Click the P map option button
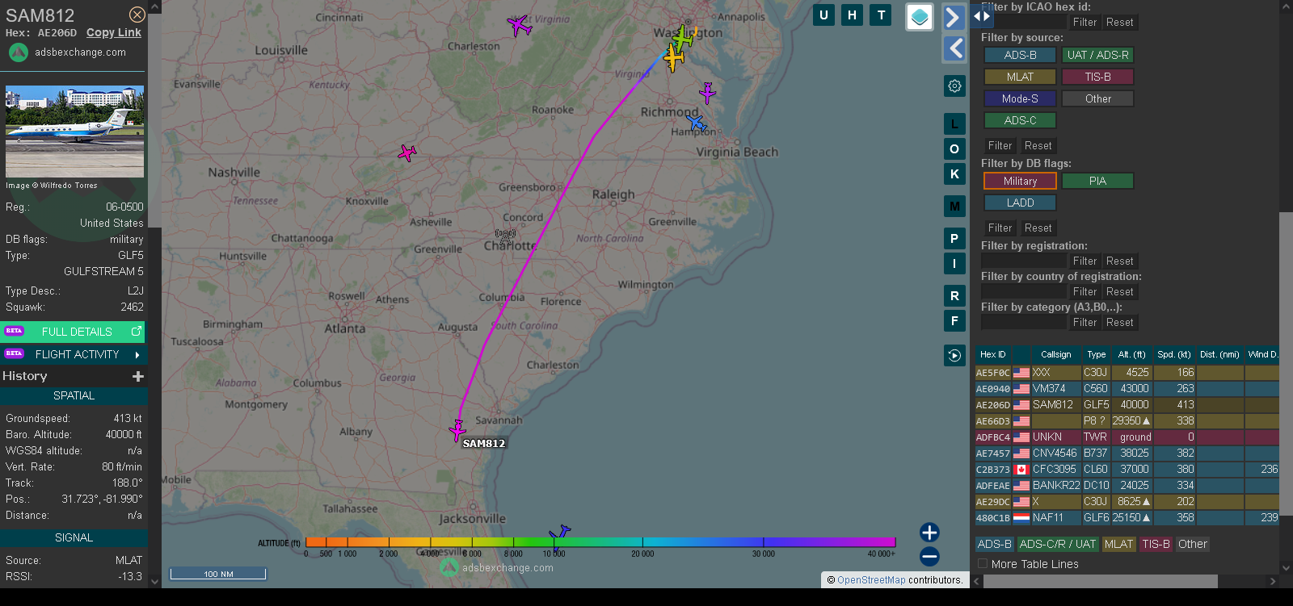Image resolution: width=1293 pixels, height=606 pixels. (954, 239)
